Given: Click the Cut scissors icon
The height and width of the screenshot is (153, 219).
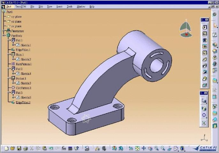Looking at the screenshot, I should [32, 148].
